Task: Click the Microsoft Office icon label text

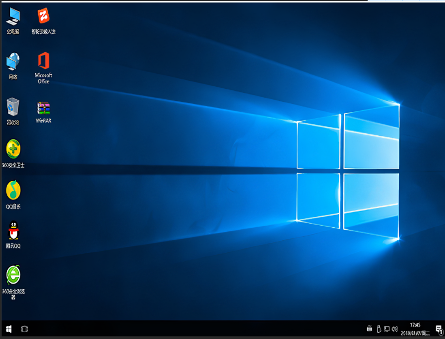Action: (x=43, y=78)
